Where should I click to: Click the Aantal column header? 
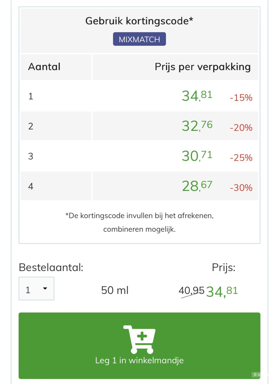tap(44, 67)
